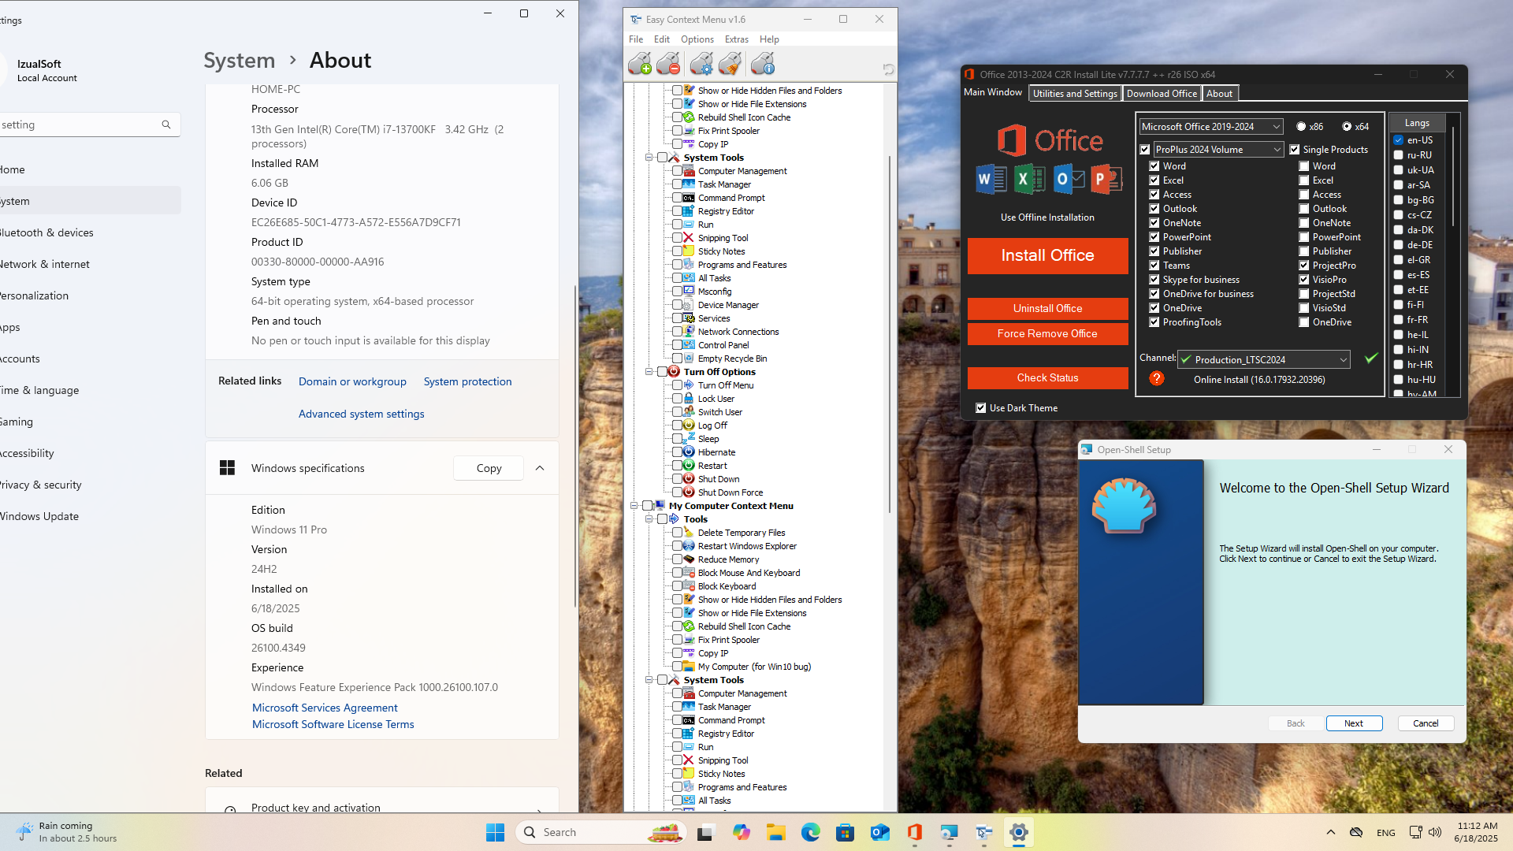Image resolution: width=1513 pixels, height=851 pixels.
Task: Click the Force Remove Office button
Action: coord(1047,334)
